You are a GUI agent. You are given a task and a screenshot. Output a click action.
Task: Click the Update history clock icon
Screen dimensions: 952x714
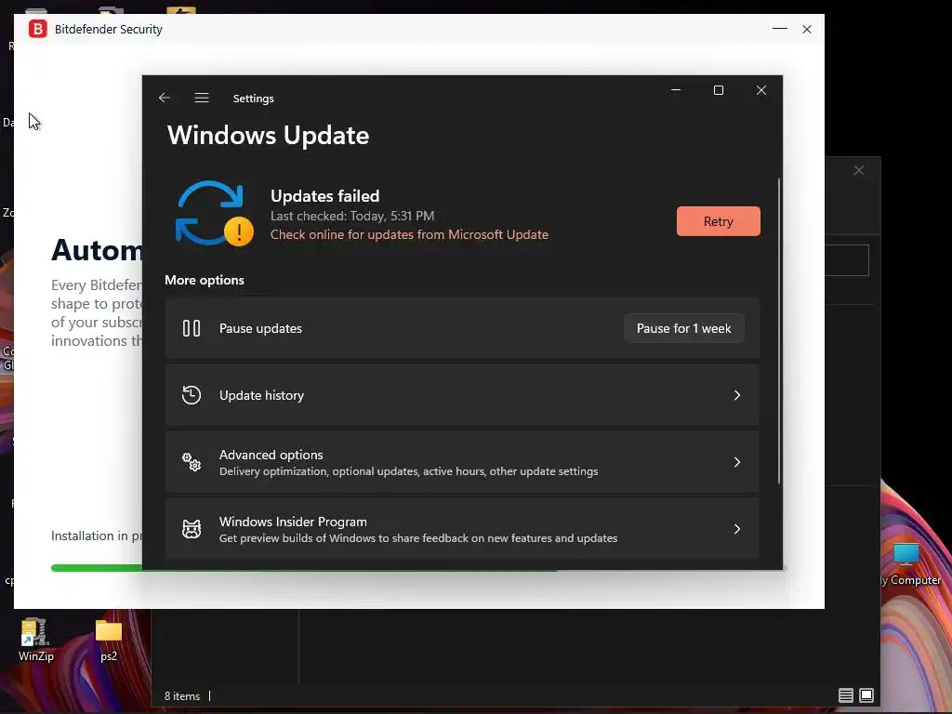pyautogui.click(x=192, y=395)
